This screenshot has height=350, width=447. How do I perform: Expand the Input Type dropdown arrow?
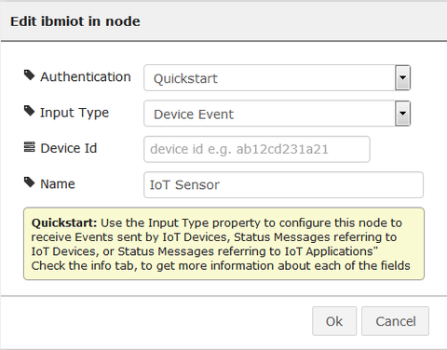click(402, 114)
